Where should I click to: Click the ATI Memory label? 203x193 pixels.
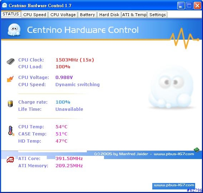coord(33,166)
